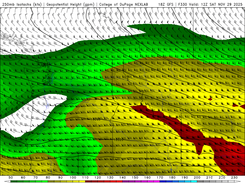
Task: Click the 90 value on the color scale
Action: point(60,178)
